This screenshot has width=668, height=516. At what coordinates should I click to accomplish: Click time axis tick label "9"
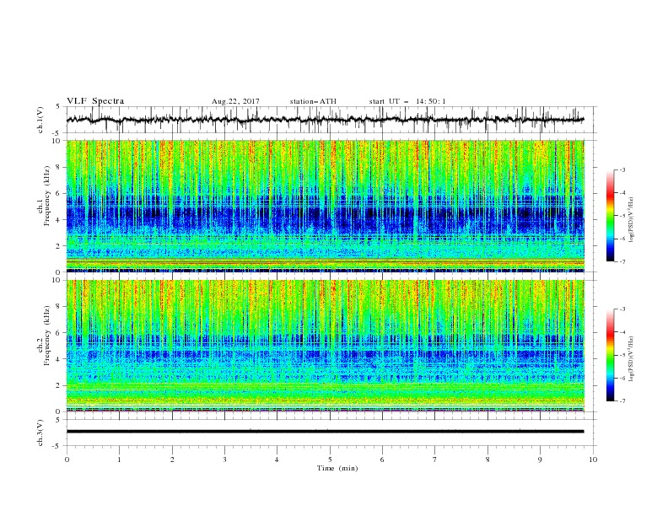pos(540,460)
